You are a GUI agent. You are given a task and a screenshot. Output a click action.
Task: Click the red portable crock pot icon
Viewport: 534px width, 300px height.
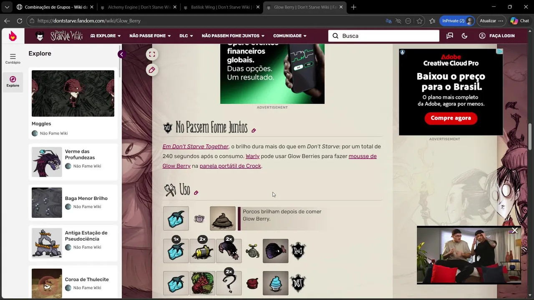click(x=252, y=284)
